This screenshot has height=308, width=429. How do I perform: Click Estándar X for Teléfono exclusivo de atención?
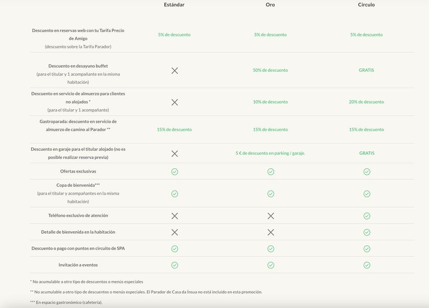[175, 216]
